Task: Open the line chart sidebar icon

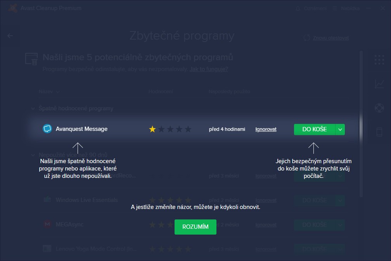Action: coord(379,84)
